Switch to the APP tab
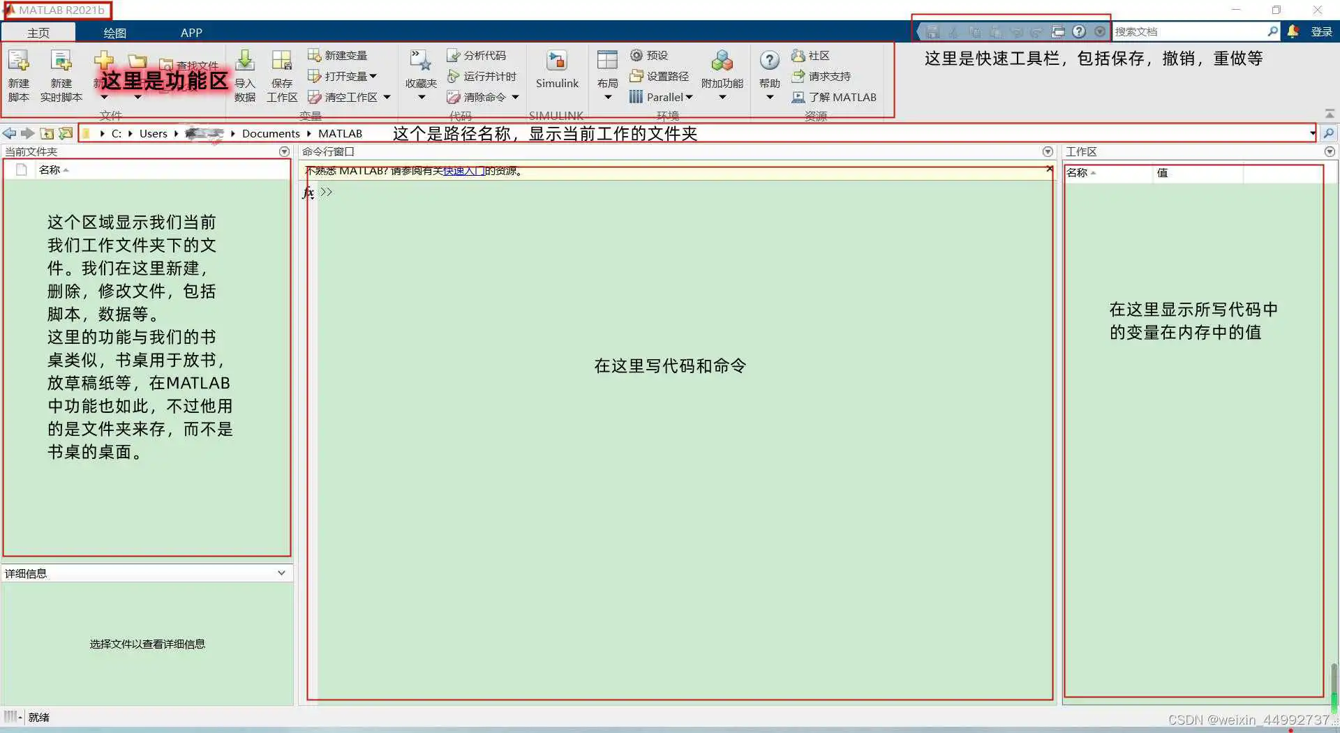The image size is (1340, 733). point(191,32)
